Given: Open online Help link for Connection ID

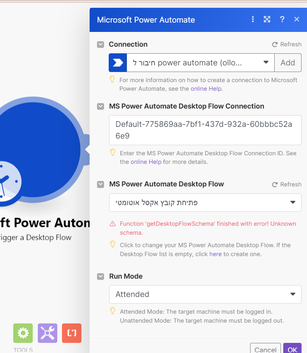Looking at the screenshot, I should tap(146, 162).
